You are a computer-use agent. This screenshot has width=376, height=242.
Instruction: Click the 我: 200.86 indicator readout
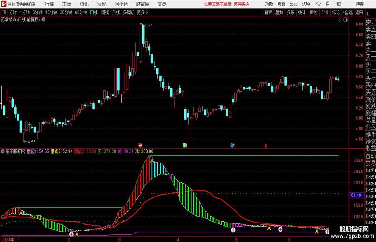(144, 151)
